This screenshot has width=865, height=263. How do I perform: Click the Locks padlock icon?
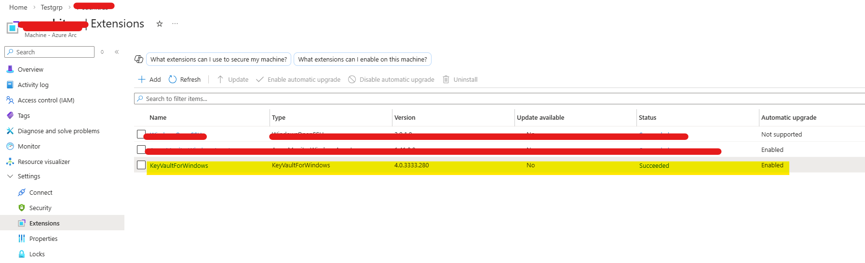22,254
